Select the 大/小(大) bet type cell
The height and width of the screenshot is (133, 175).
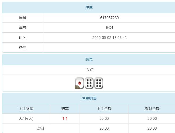(26, 118)
